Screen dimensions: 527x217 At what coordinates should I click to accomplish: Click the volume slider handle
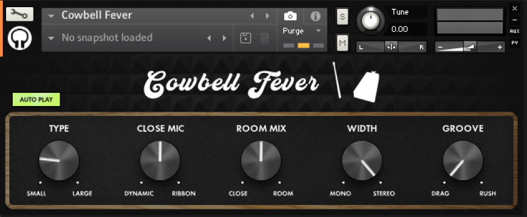470,47
